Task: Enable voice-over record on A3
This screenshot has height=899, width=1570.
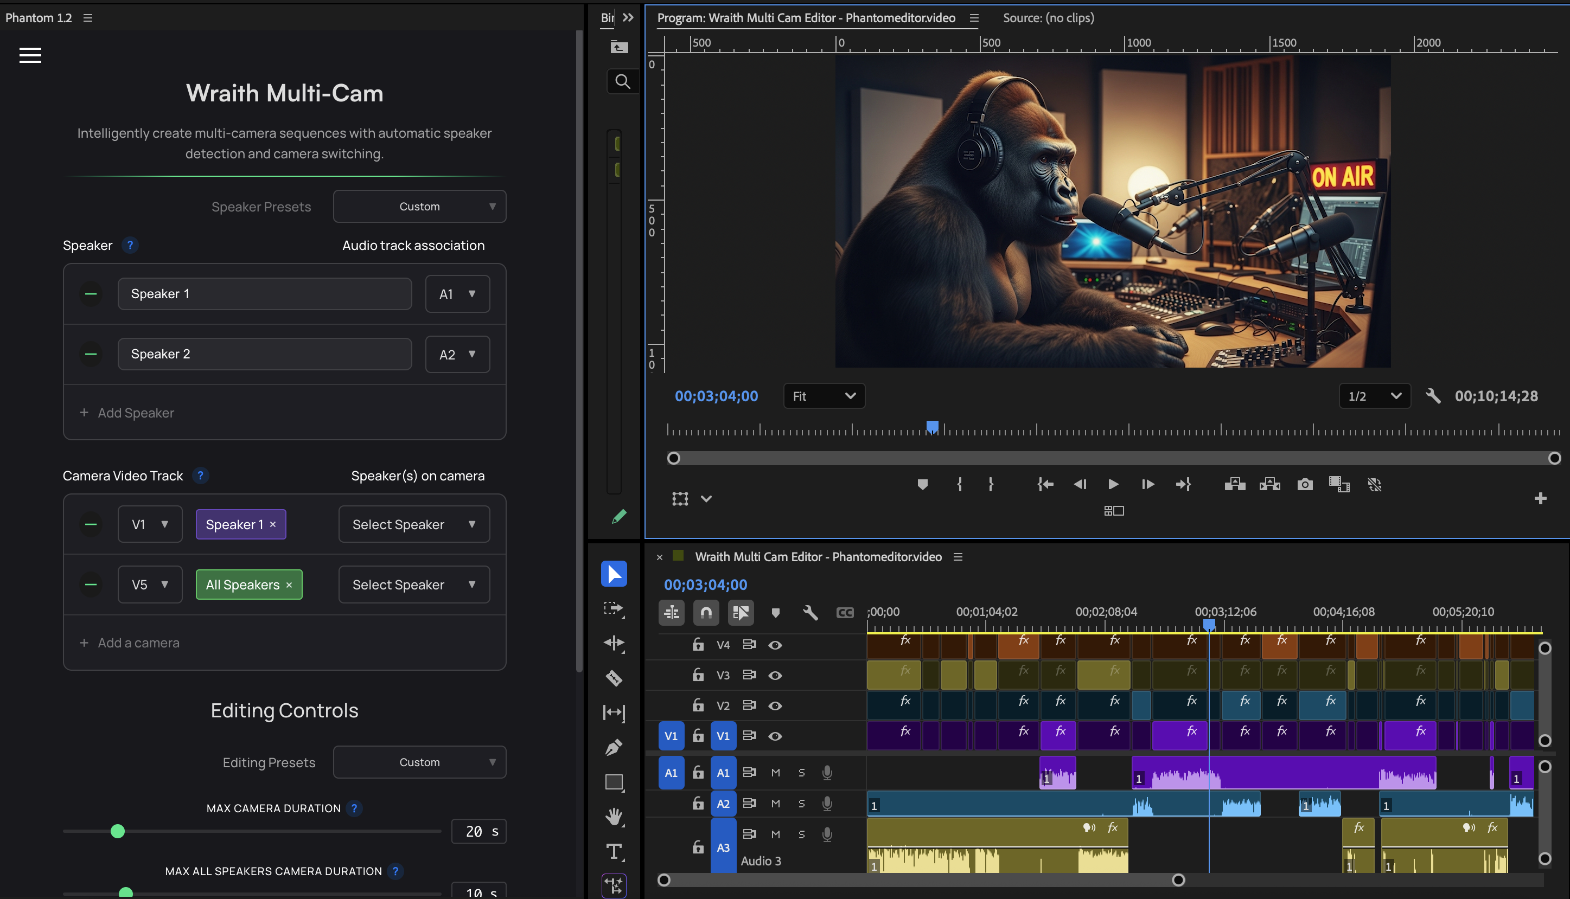Action: tap(827, 834)
